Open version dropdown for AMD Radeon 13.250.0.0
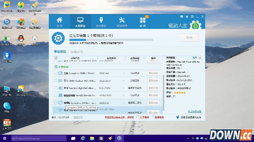Viewport: 254px width, 142px height. point(124,81)
